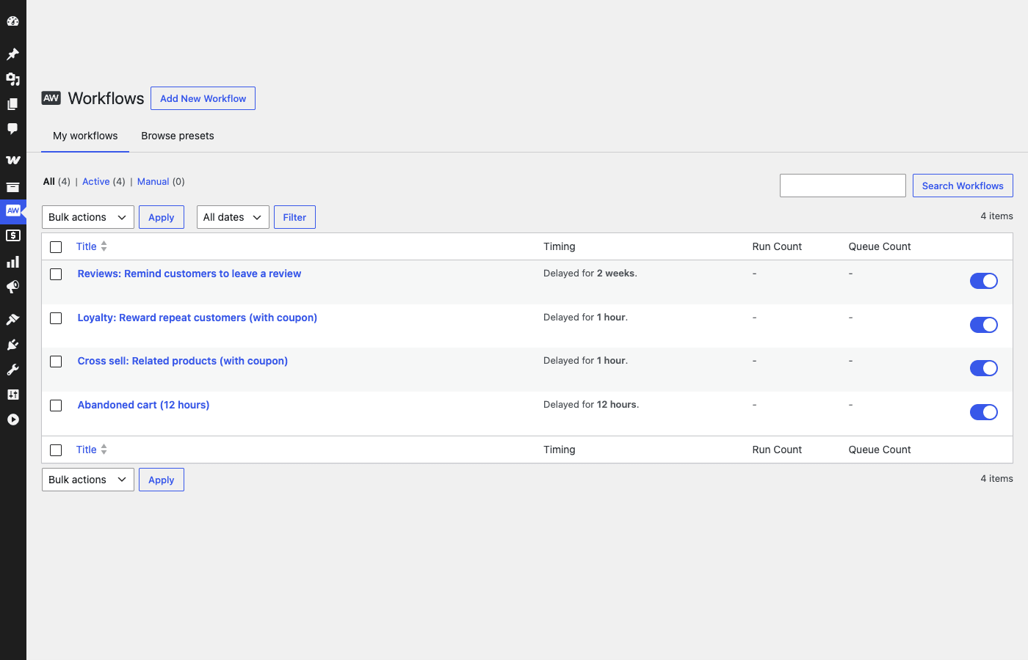Show All workflows filter
1028x660 pixels.
(x=49, y=181)
